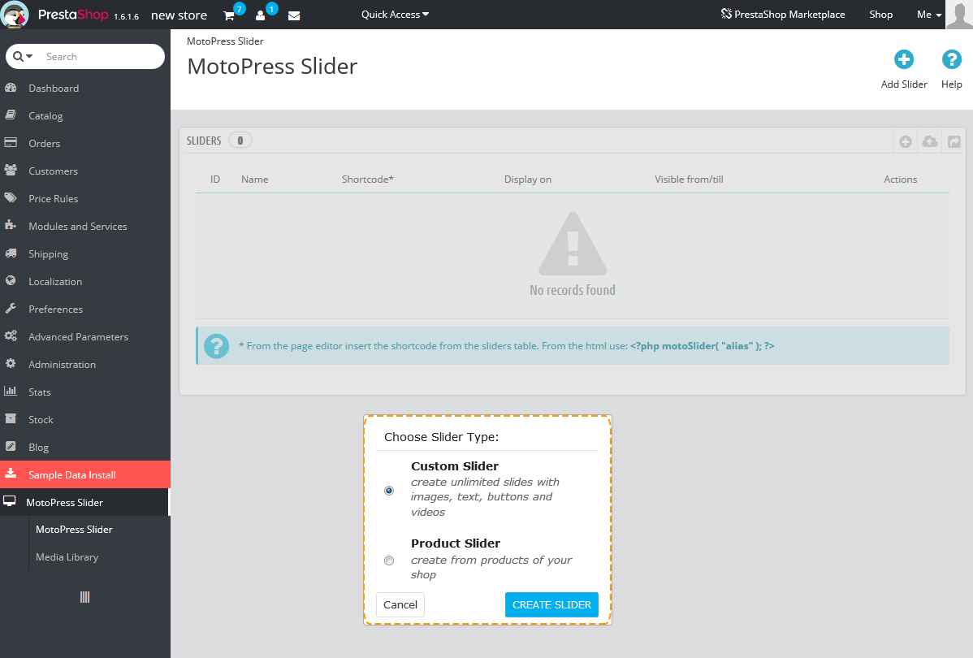Viewport: 973px width, 658px height.
Task: Click the No records found text
Action: [572, 290]
